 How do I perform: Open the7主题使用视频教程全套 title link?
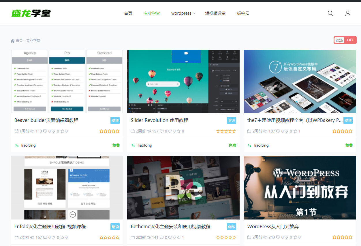pos(295,120)
